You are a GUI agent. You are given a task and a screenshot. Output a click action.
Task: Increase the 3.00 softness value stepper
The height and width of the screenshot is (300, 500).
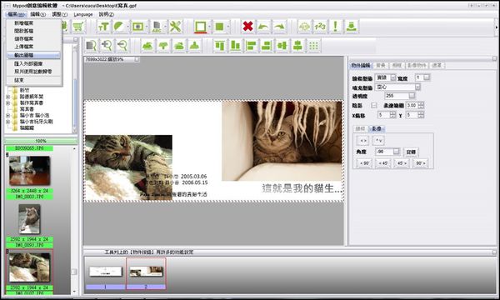click(421, 103)
